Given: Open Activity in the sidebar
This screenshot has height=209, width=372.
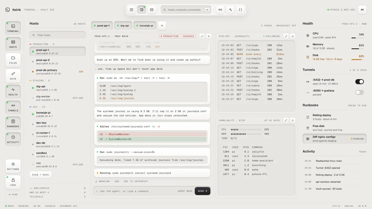Looking at the screenshot, I should click(13, 139).
